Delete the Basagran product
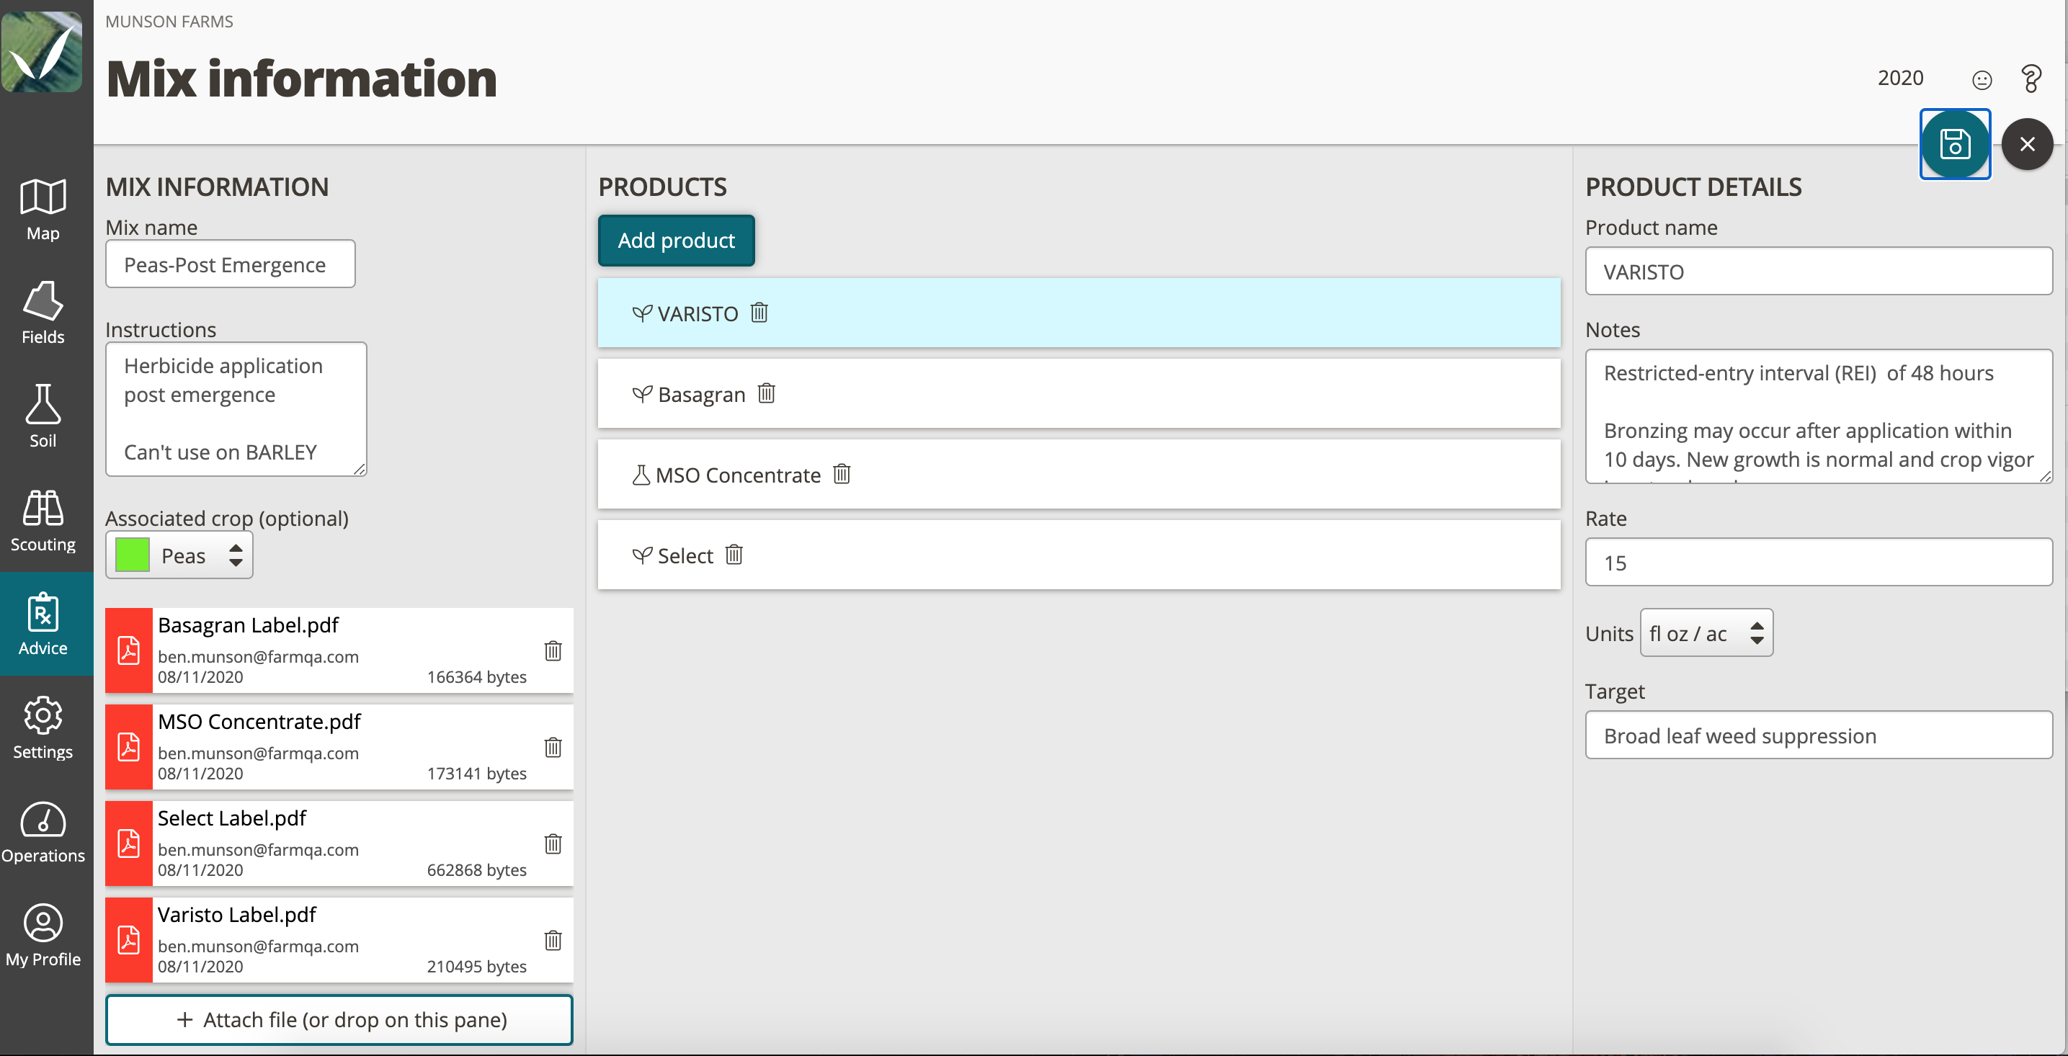This screenshot has height=1056, width=2068. click(767, 393)
